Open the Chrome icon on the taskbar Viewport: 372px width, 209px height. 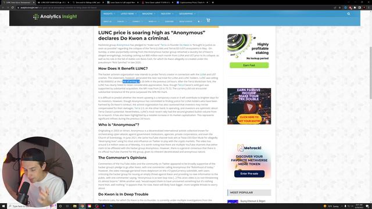(82, 206)
